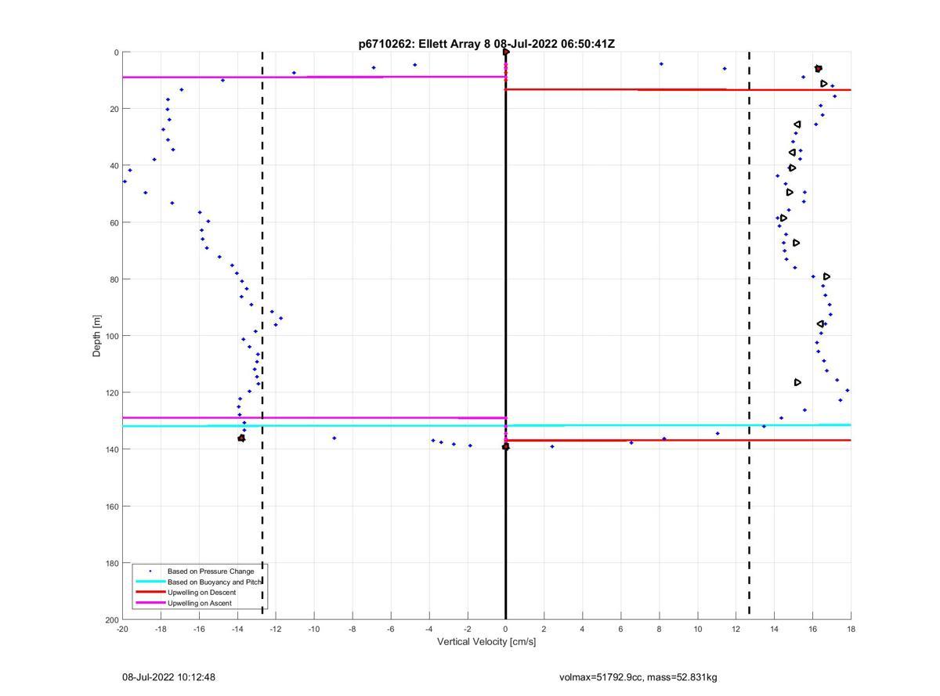Screen dimensions: 940x696
Task: Click the velocity axis tick label '14'
Action: click(x=775, y=629)
